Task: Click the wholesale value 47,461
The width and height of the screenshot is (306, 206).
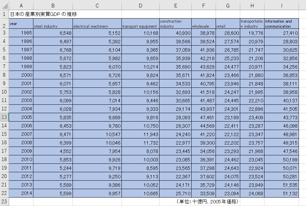Action: click(x=203, y=117)
